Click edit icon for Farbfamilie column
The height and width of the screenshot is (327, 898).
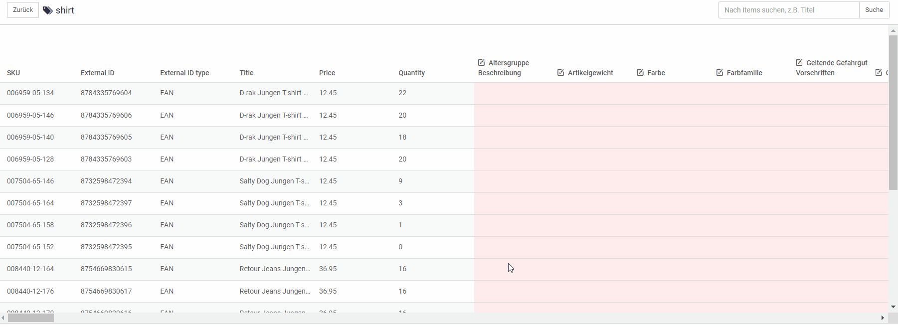coord(719,73)
